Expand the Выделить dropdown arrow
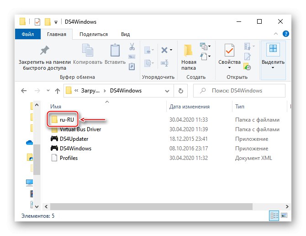This screenshot has height=236, width=306. (273, 68)
